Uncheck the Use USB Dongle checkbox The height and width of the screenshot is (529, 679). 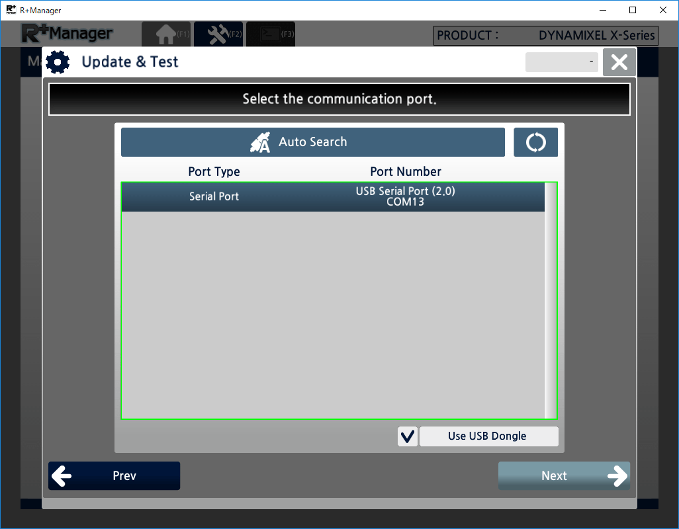click(408, 436)
